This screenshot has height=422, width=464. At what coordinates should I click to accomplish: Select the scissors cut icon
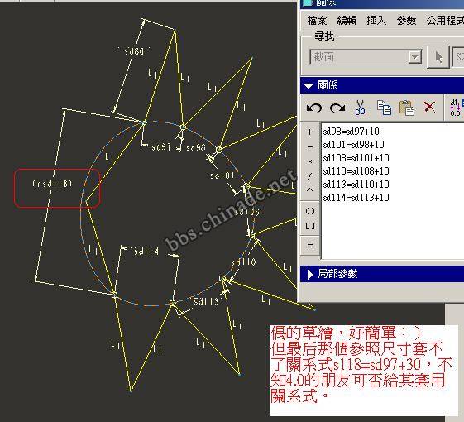360,108
